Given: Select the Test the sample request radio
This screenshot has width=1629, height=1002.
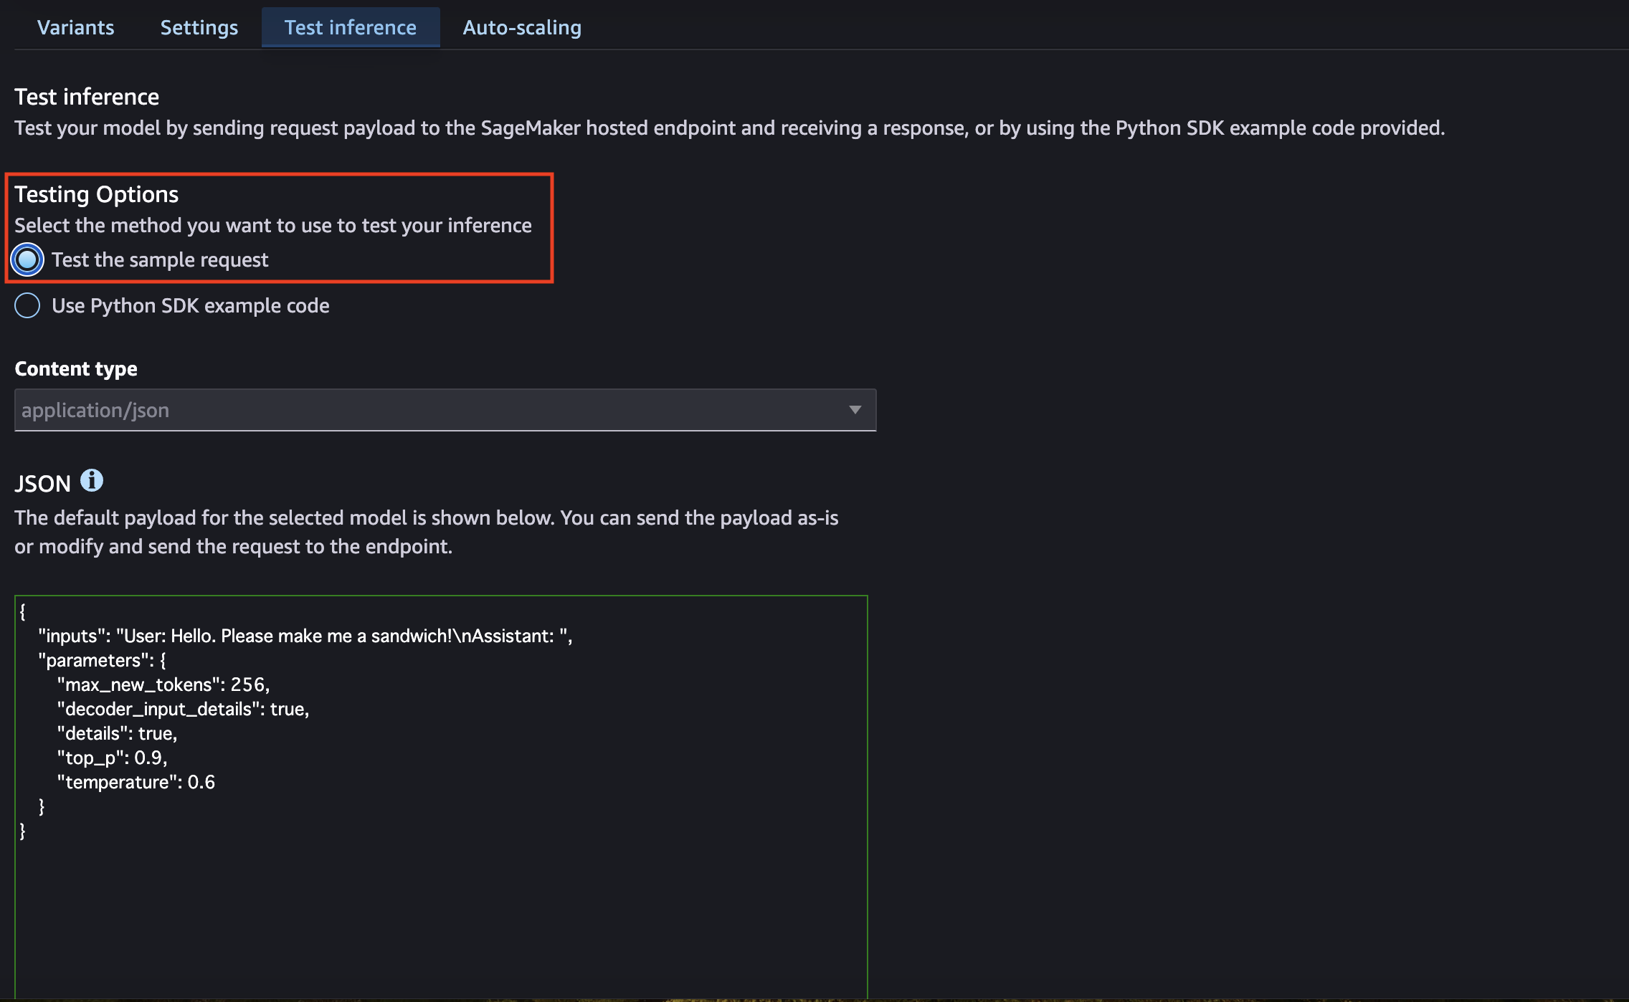Looking at the screenshot, I should 27,259.
